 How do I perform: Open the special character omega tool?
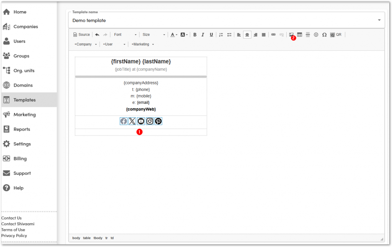324,34
